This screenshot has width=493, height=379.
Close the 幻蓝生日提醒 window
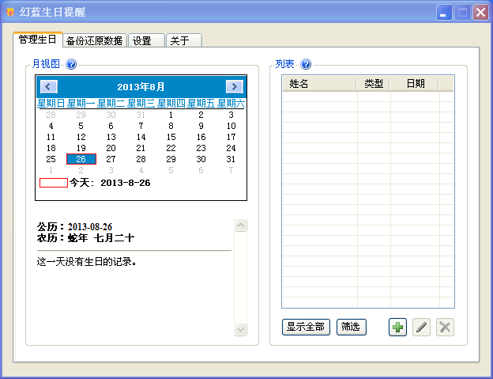pos(480,13)
